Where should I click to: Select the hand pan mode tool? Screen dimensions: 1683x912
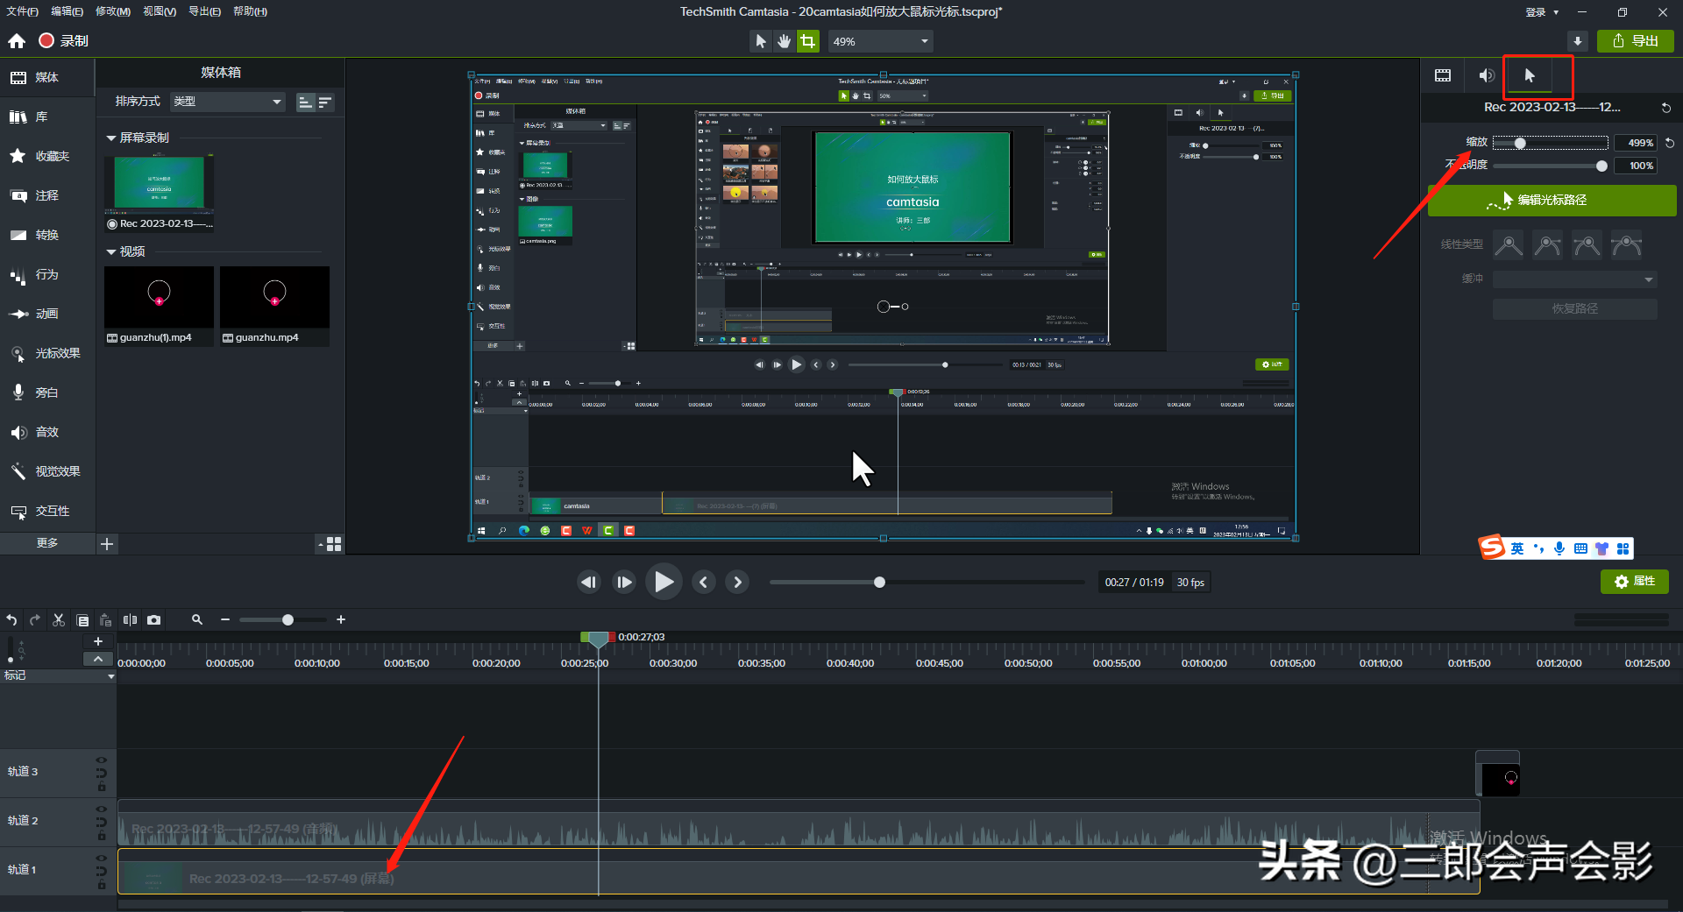[784, 41]
